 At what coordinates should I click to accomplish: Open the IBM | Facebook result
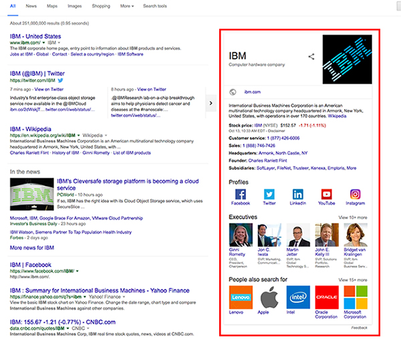pos(31,265)
